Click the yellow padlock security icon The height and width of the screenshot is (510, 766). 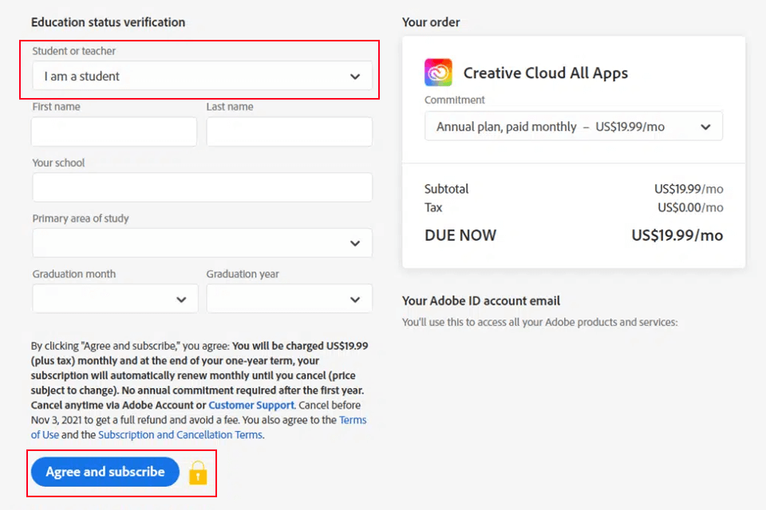(198, 473)
